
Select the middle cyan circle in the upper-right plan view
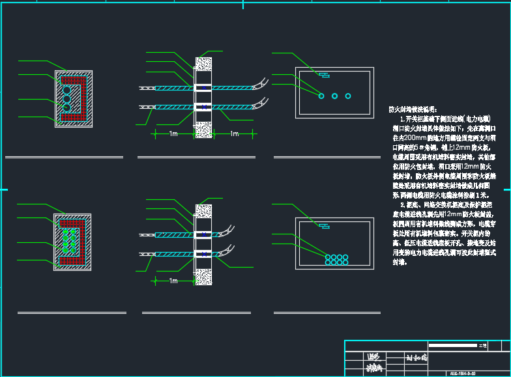[335, 96]
